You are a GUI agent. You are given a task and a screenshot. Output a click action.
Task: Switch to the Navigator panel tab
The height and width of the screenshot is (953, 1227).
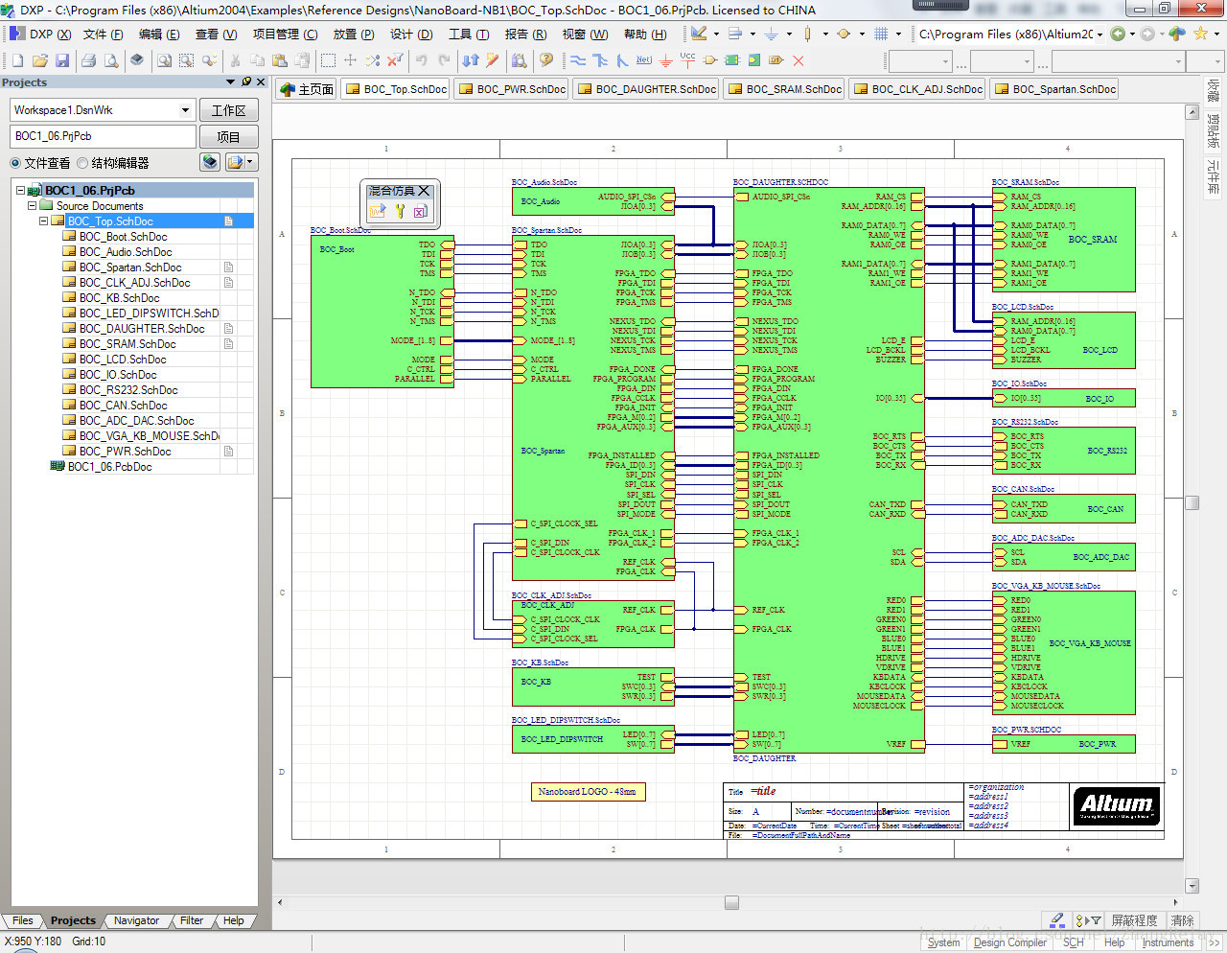[136, 920]
